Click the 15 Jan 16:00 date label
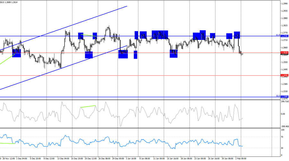This screenshot has height=161, width=289. (173, 159)
